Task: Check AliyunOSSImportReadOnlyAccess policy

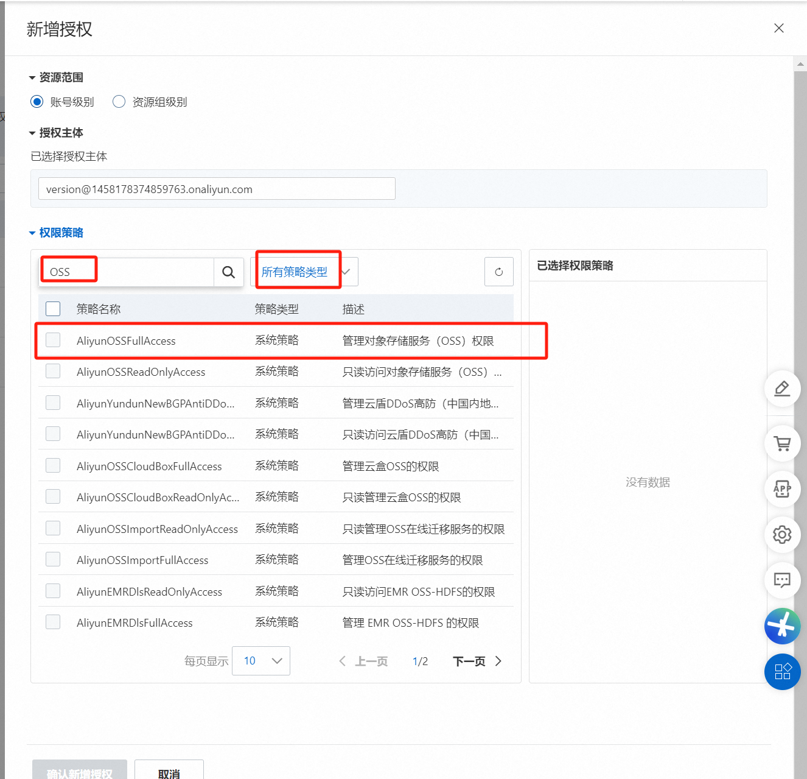Action: pos(53,528)
